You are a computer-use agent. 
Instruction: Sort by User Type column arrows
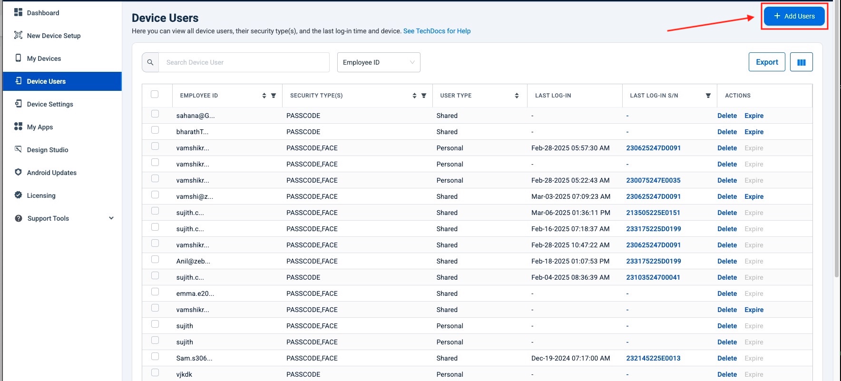click(517, 96)
